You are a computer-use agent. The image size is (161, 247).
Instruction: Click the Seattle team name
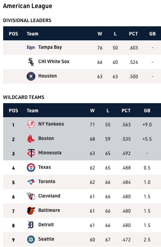pyautogui.click(x=46, y=239)
